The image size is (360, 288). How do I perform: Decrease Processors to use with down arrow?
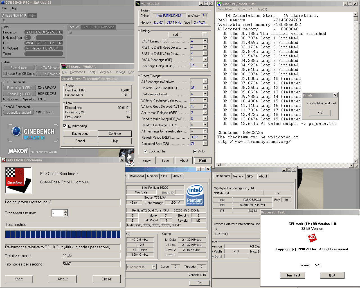tap(66, 214)
